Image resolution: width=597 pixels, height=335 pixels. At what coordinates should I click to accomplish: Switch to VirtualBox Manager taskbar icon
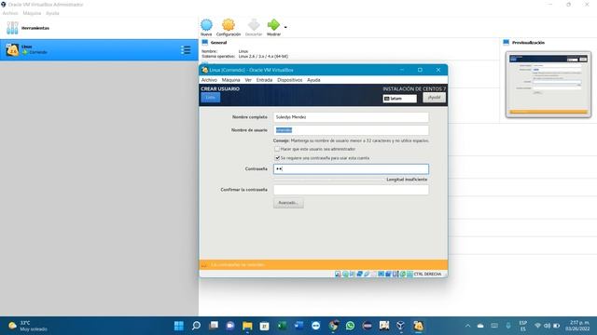click(x=401, y=326)
